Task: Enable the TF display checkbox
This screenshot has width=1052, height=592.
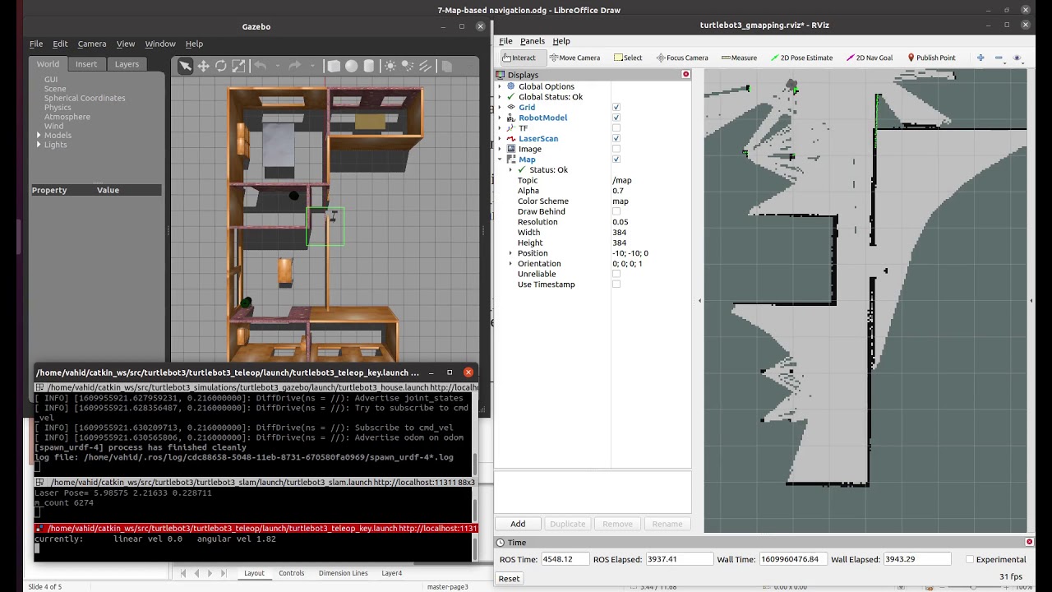Action: pyautogui.click(x=616, y=128)
